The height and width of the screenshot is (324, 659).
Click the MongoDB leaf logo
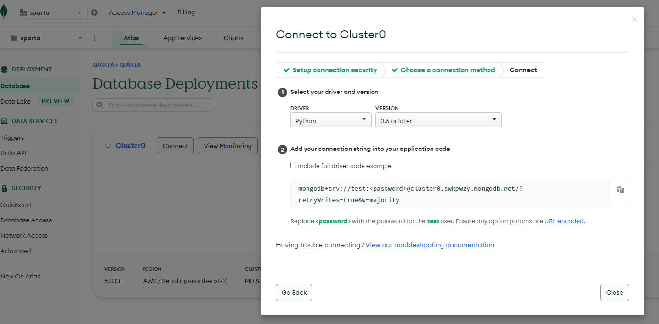tap(4, 12)
